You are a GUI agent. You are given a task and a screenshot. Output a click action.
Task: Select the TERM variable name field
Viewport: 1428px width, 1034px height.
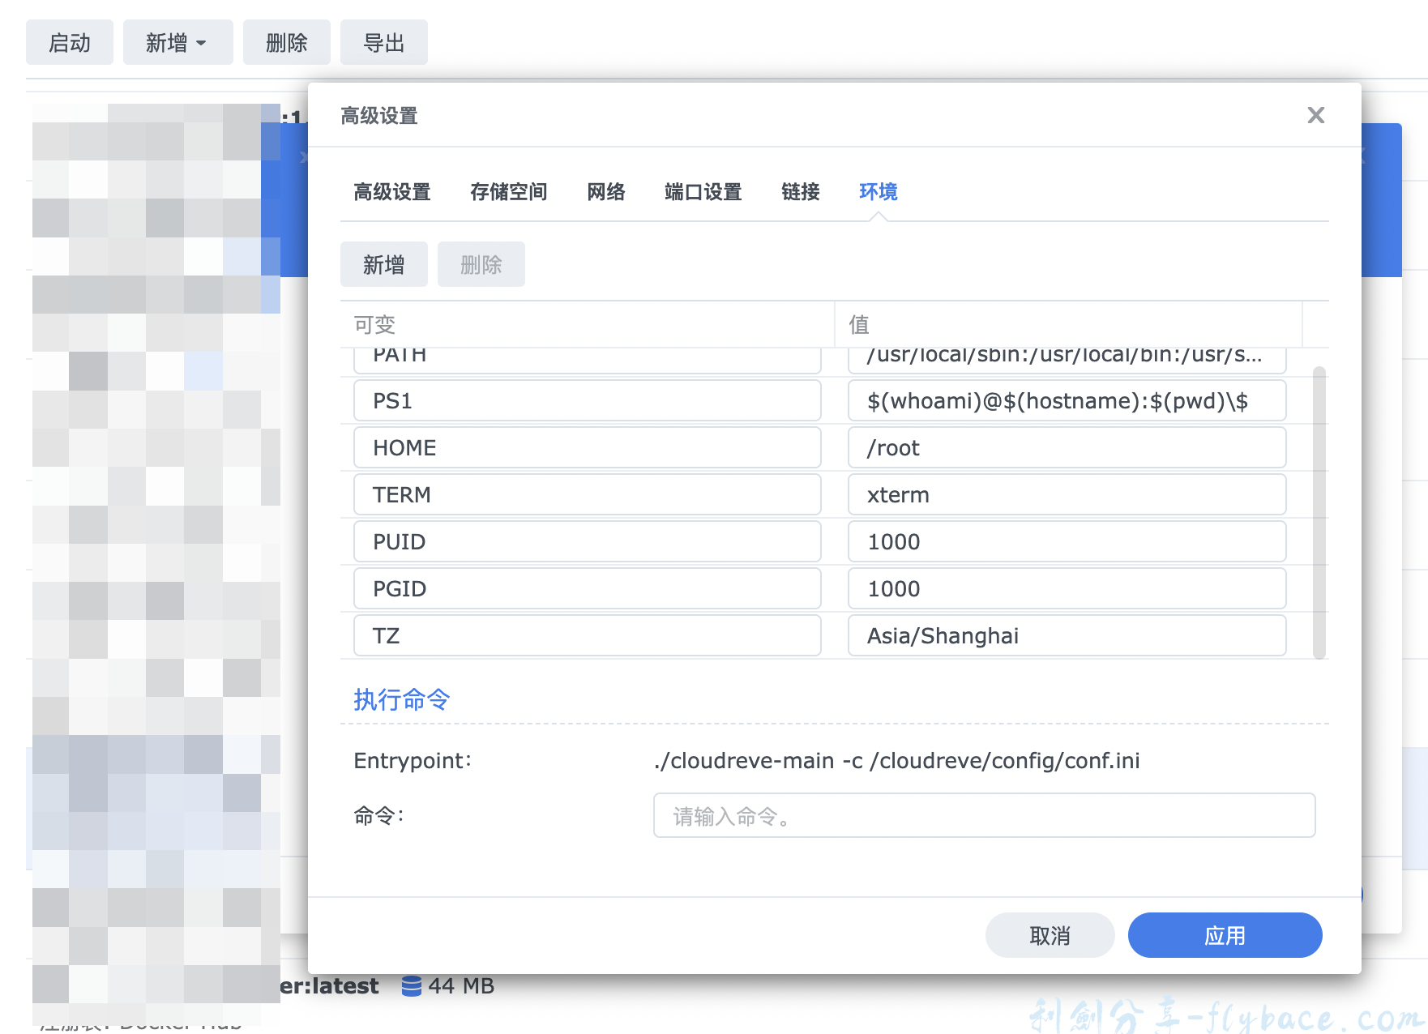(588, 494)
